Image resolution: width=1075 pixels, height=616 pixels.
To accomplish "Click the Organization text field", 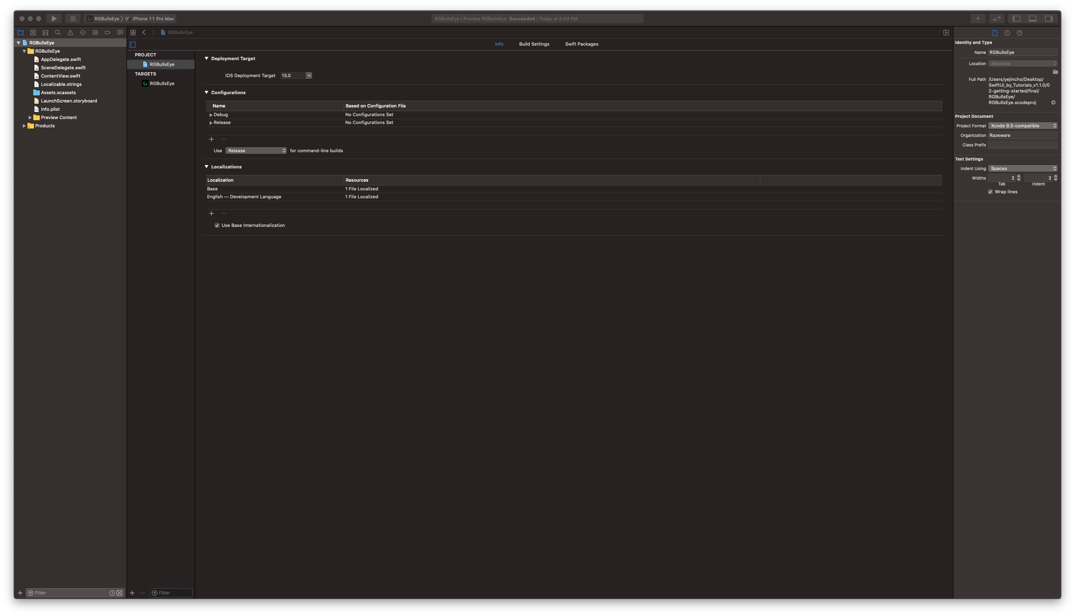I will tap(1023, 135).
